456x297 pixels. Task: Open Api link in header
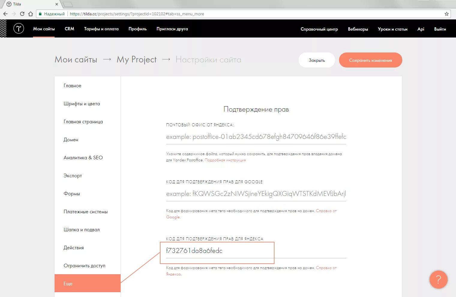point(421,29)
